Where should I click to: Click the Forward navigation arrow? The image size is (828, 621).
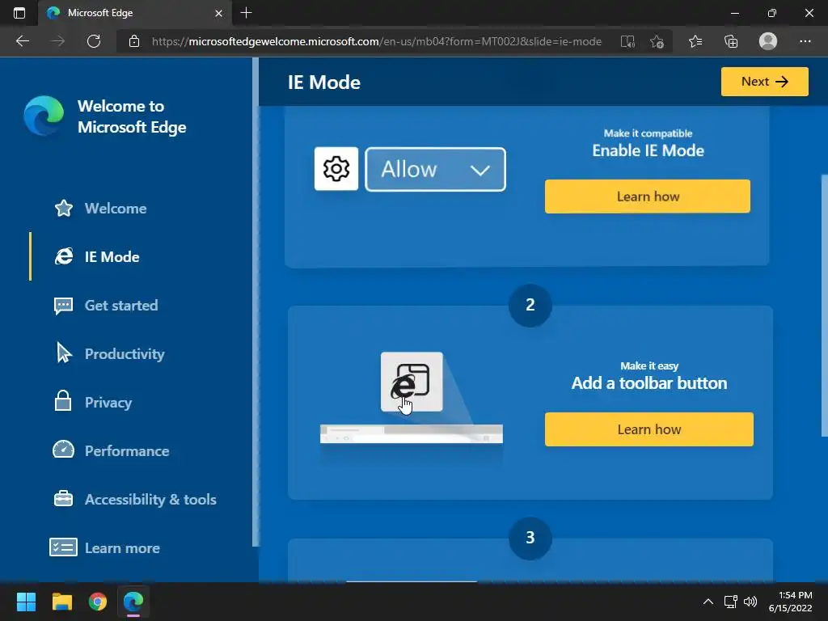tap(58, 41)
